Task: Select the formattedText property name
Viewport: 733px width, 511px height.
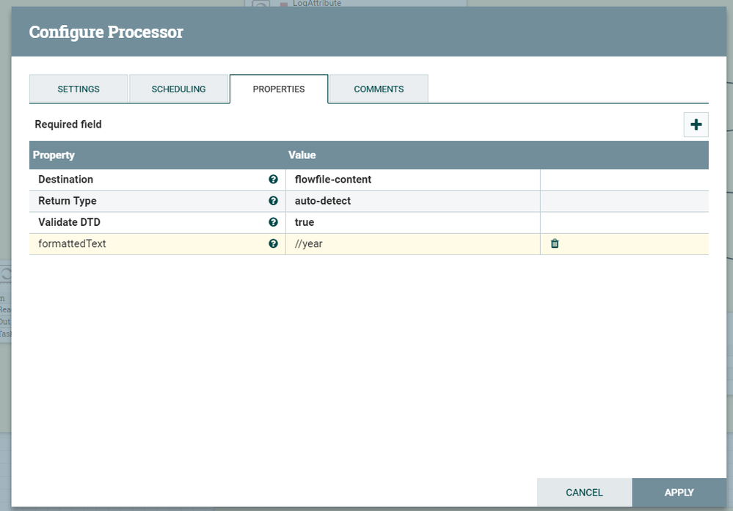Action: 72,244
